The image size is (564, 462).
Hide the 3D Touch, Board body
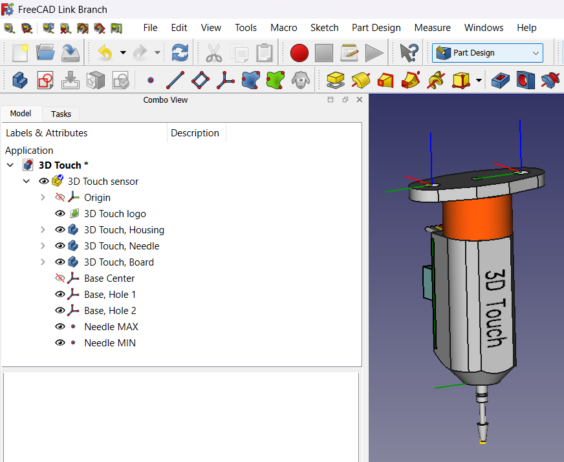click(60, 262)
